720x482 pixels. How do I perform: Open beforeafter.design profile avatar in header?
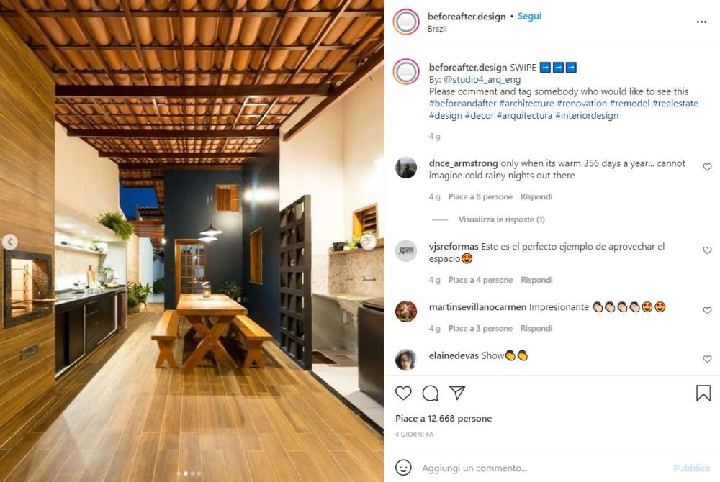[406, 22]
